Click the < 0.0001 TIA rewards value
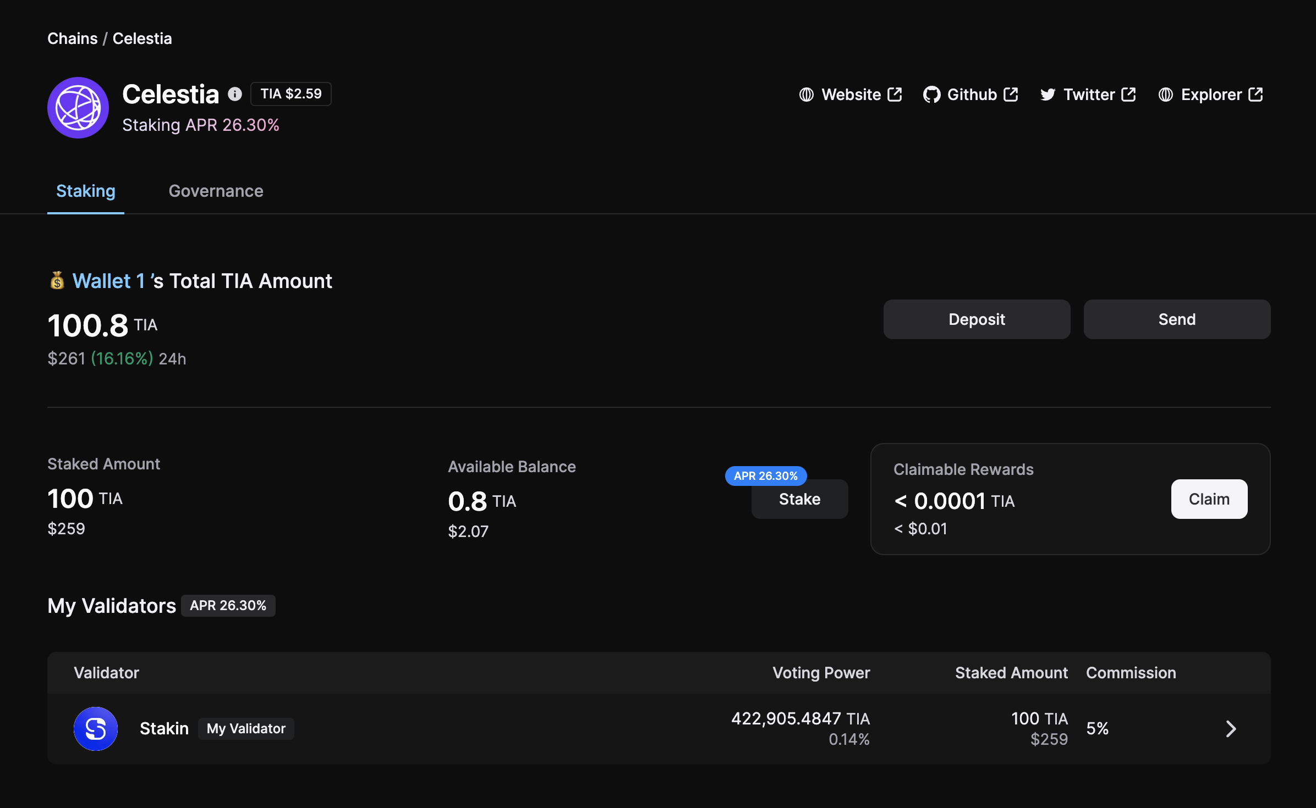 [x=954, y=501]
